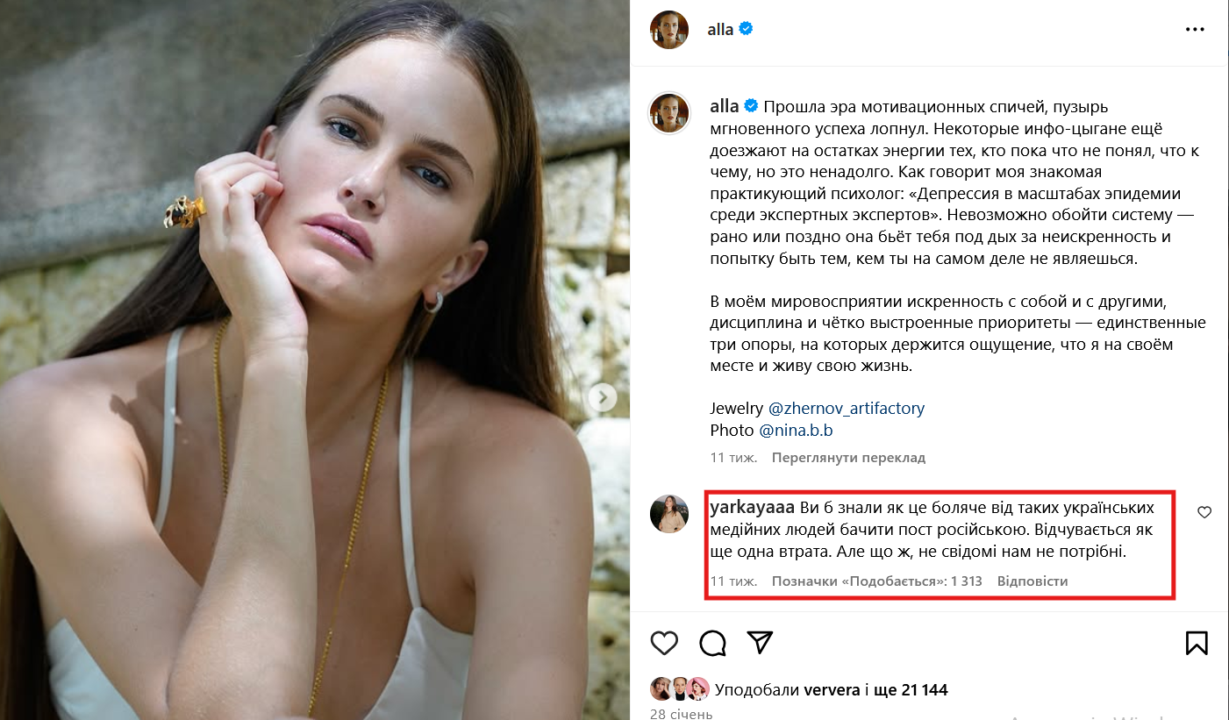This screenshot has height=720, width=1229.
Task: Open ververa profile from likes line
Action: tap(832, 690)
